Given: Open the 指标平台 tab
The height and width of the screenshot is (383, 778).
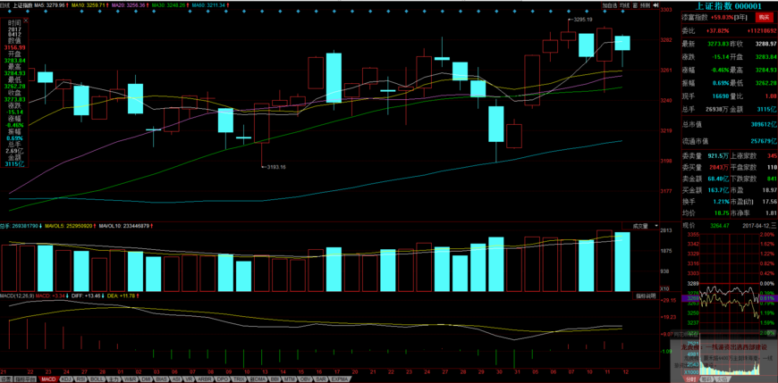Looking at the screenshot, I should [25, 379].
